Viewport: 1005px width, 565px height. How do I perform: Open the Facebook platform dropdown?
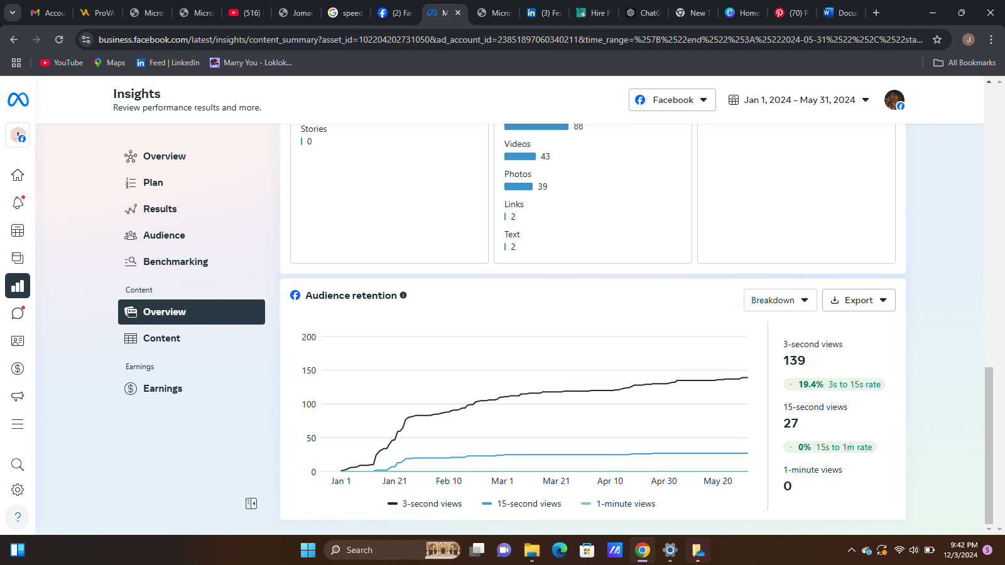point(671,100)
